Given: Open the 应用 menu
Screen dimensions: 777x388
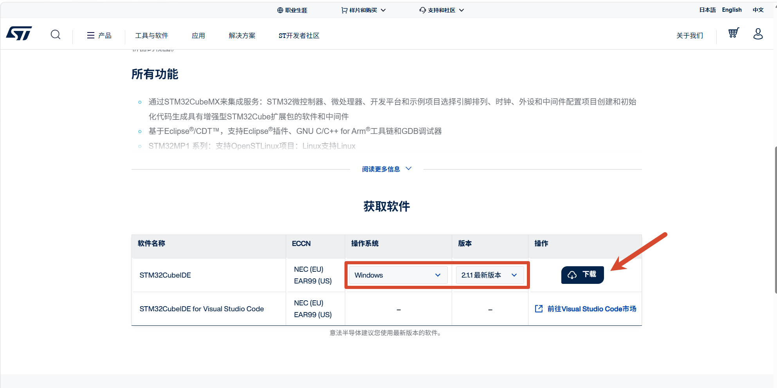Looking at the screenshot, I should (x=198, y=35).
